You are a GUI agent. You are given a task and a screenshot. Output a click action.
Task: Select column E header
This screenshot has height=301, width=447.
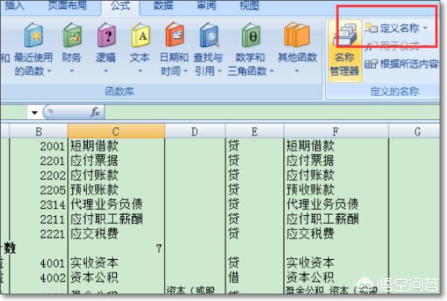255,131
